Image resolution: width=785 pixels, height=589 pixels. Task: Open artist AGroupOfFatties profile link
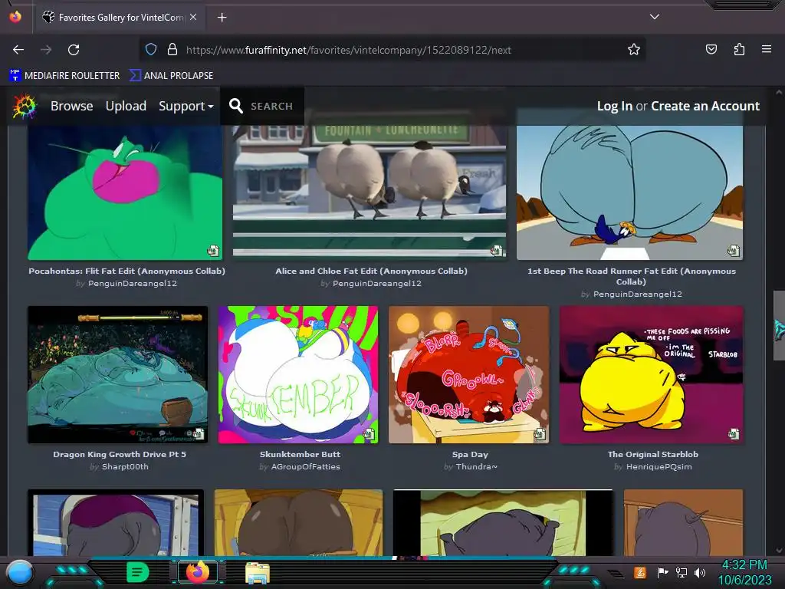click(x=305, y=467)
